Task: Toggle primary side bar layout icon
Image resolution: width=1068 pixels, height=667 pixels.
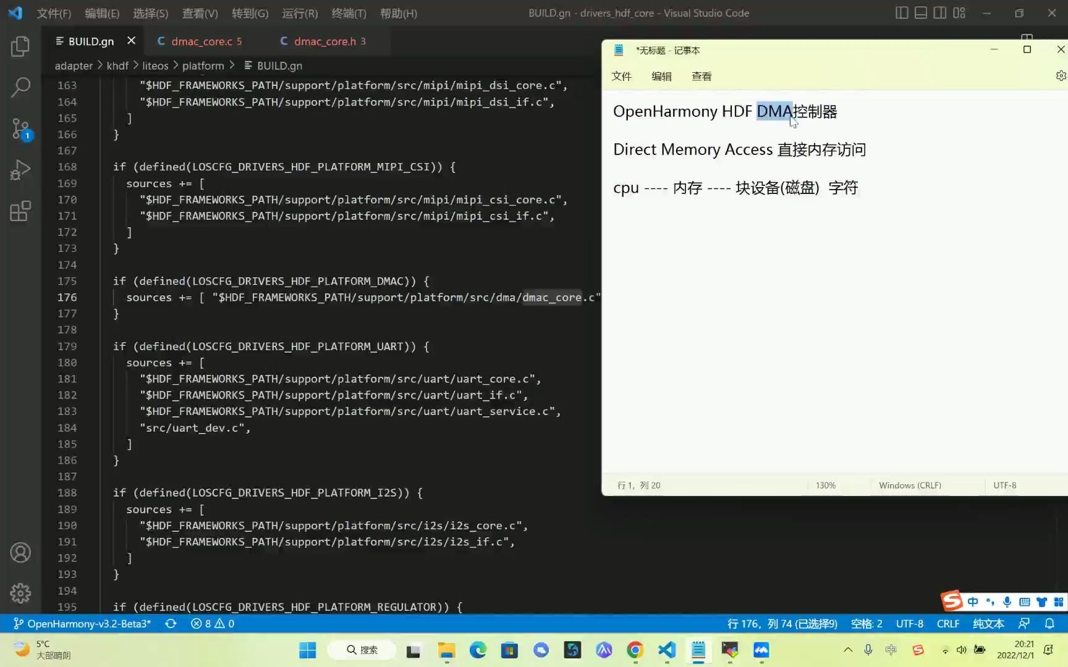Action: tap(902, 13)
